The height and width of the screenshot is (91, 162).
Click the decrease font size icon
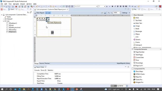[x=110, y=6]
